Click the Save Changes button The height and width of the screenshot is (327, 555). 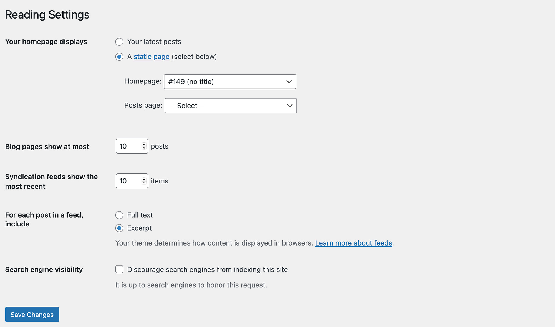pos(32,315)
